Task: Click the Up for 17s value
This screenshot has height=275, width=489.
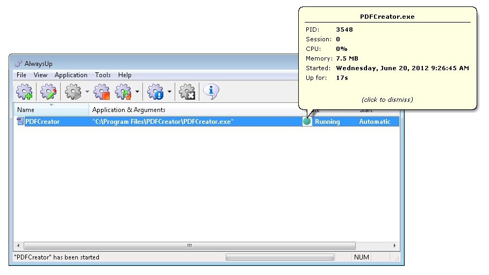Action: click(342, 78)
